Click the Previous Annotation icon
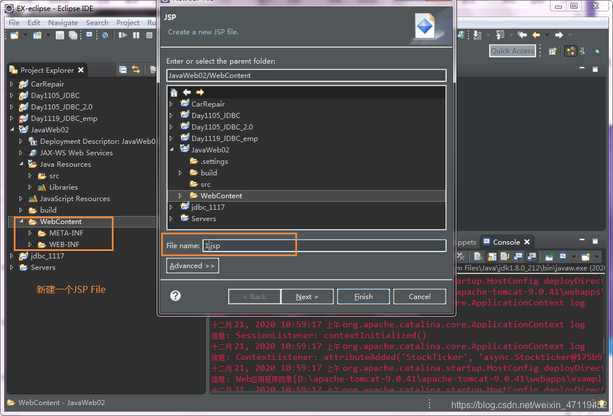 (x=500, y=35)
